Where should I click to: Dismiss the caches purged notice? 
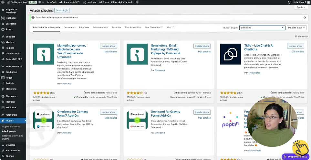pyautogui.click(x=305, y=17)
